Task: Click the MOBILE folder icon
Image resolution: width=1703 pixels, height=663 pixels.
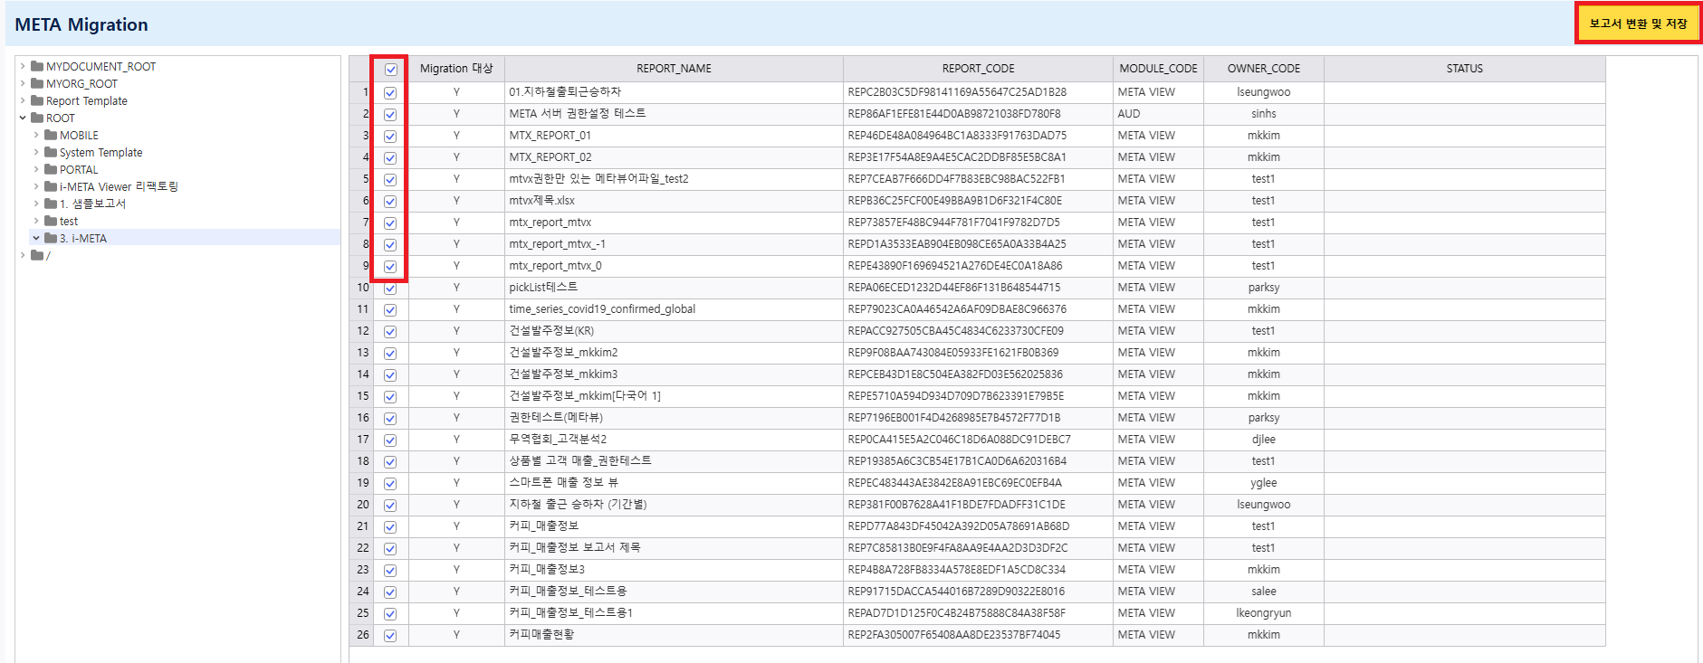Action: click(51, 135)
